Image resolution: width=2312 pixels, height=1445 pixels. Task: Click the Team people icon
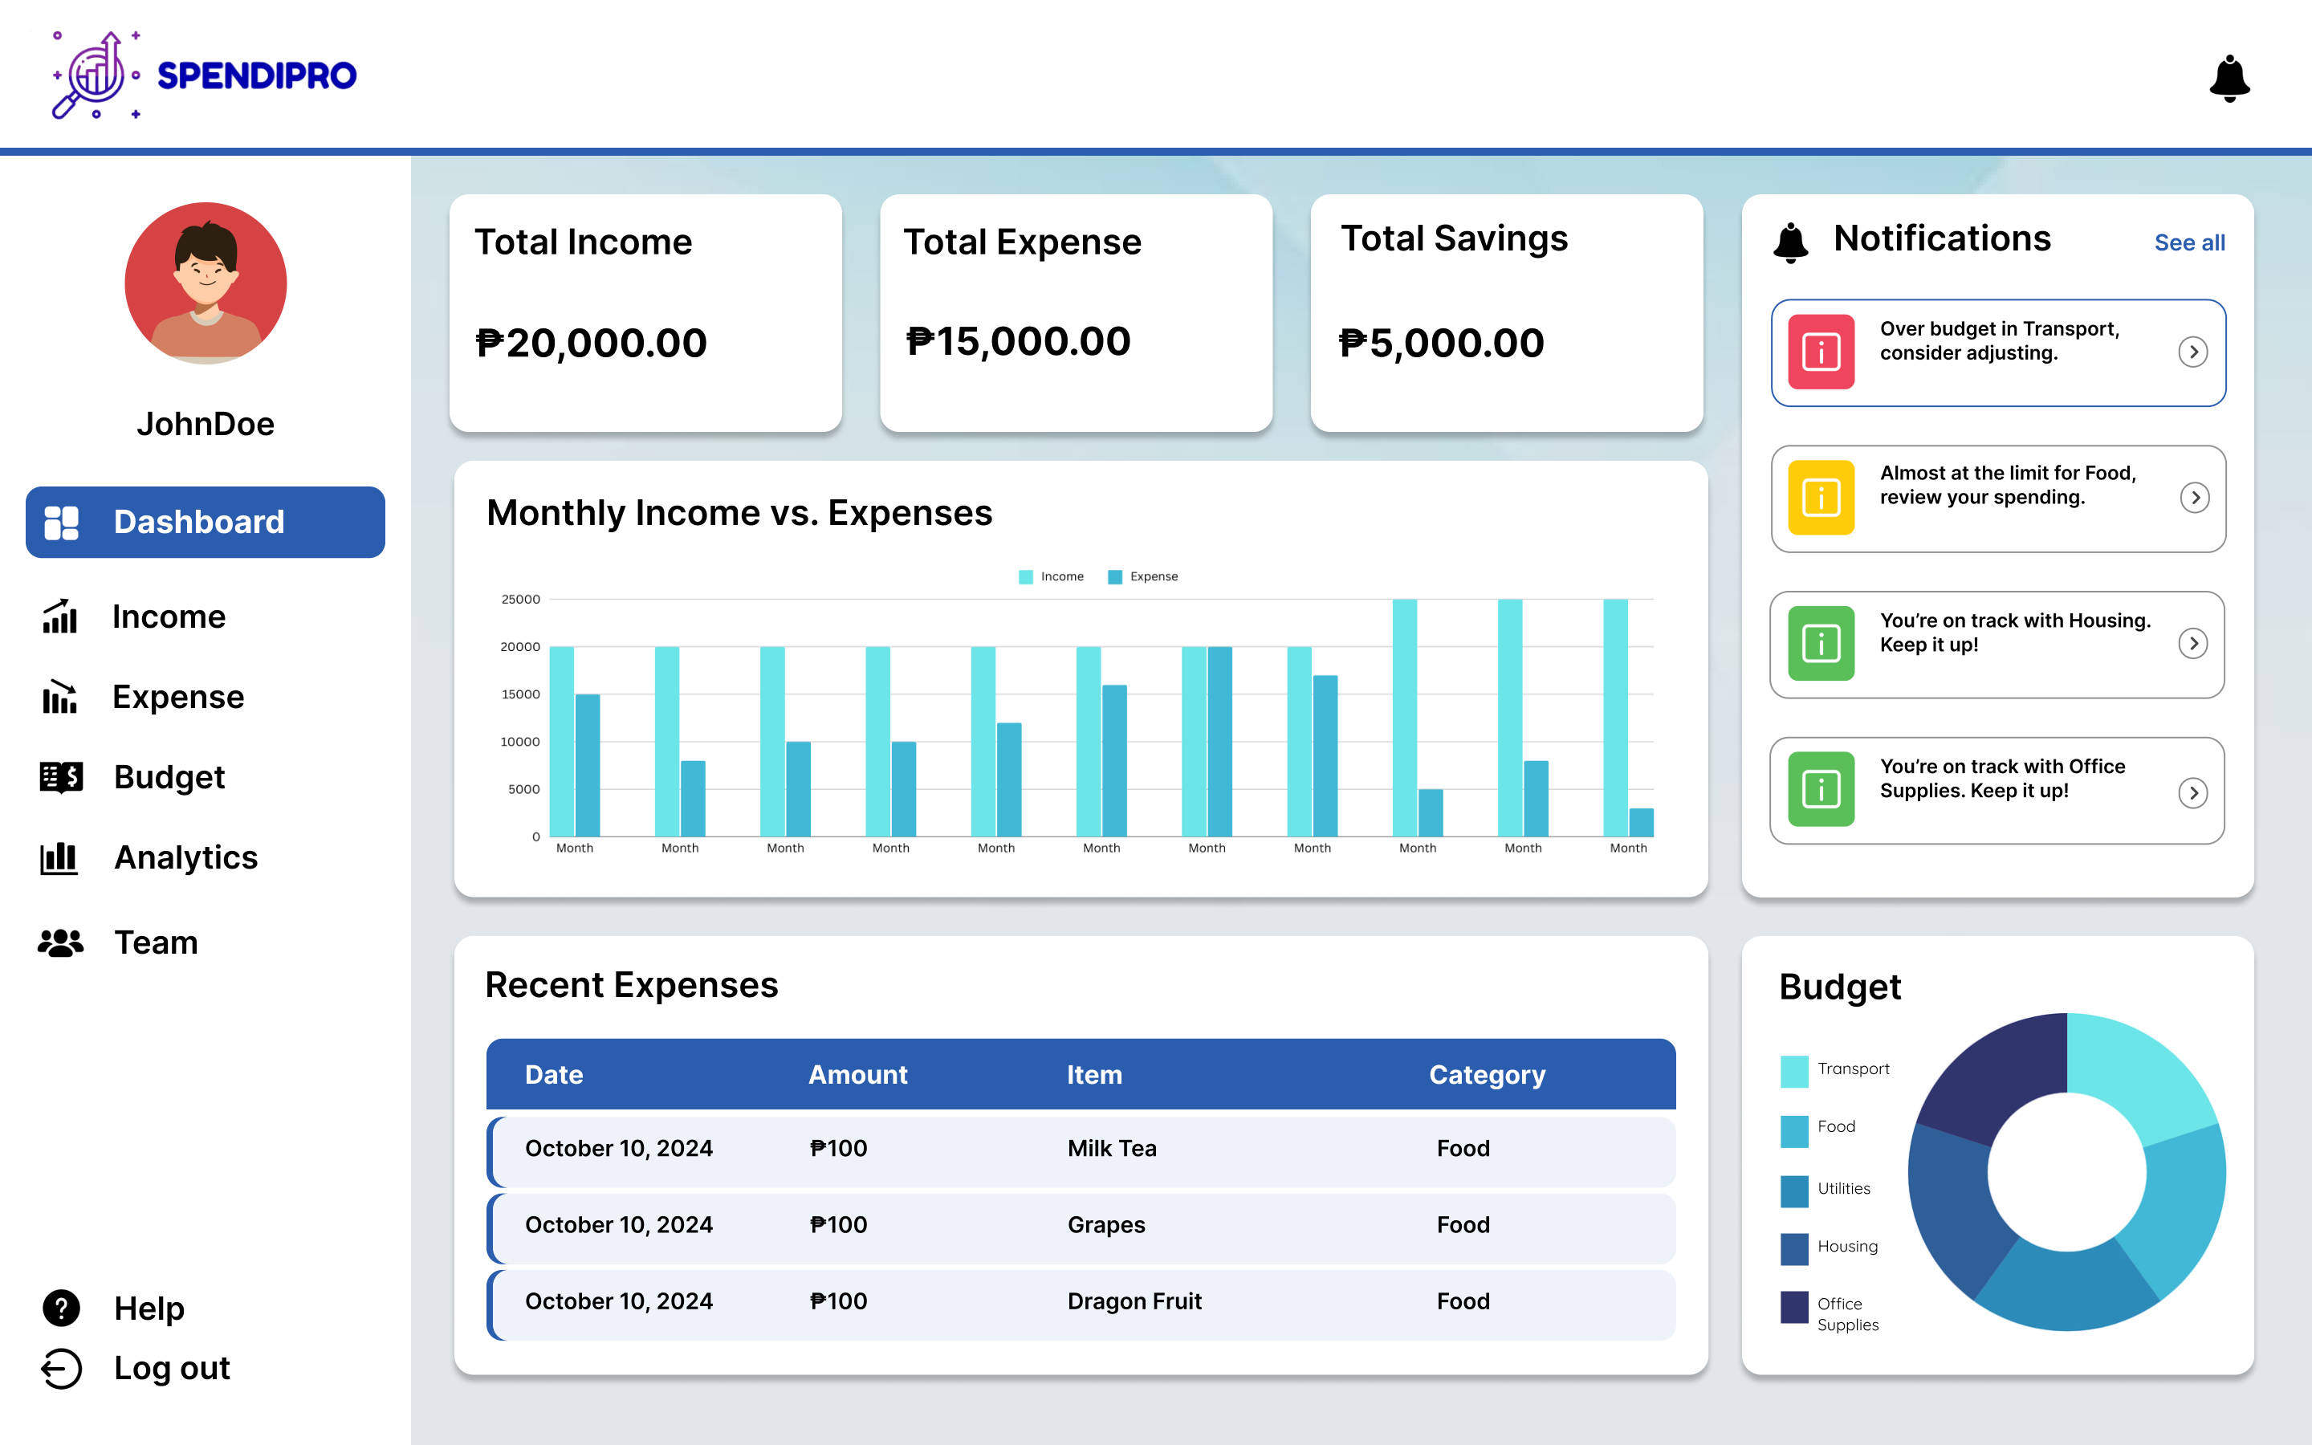tap(60, 942)
